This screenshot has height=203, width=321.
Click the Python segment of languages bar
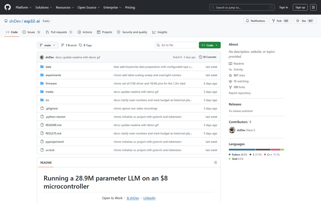coord(242,150)
